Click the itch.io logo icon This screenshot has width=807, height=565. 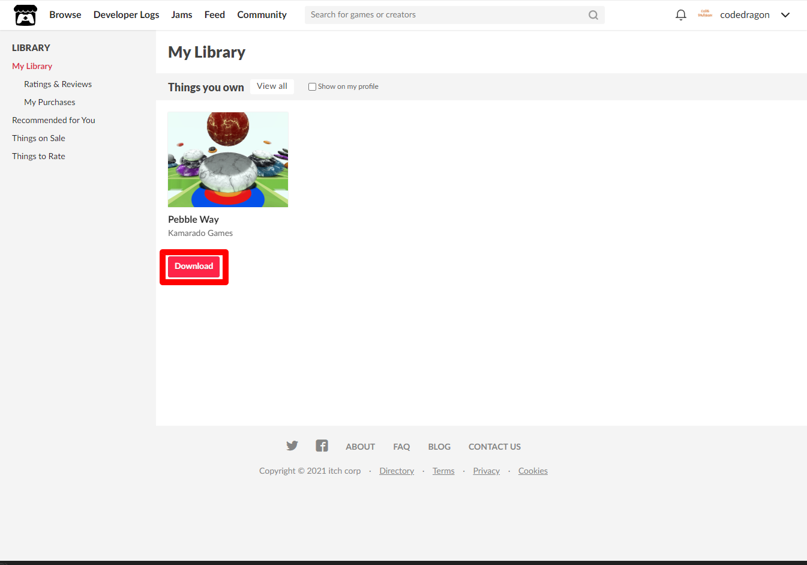(25, 15)
